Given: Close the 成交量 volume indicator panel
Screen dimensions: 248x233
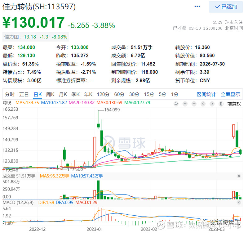Looking at the screenshot, I should [x=239, y=176].
